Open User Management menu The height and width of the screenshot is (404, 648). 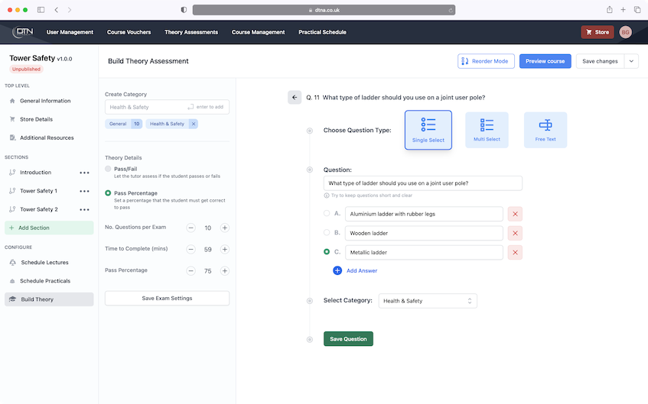(x=70, y=32)
